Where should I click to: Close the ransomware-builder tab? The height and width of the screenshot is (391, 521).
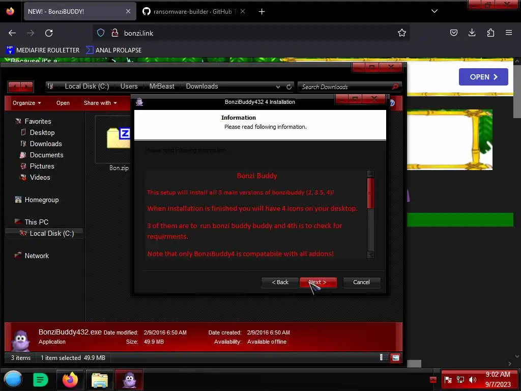(243, 11)
